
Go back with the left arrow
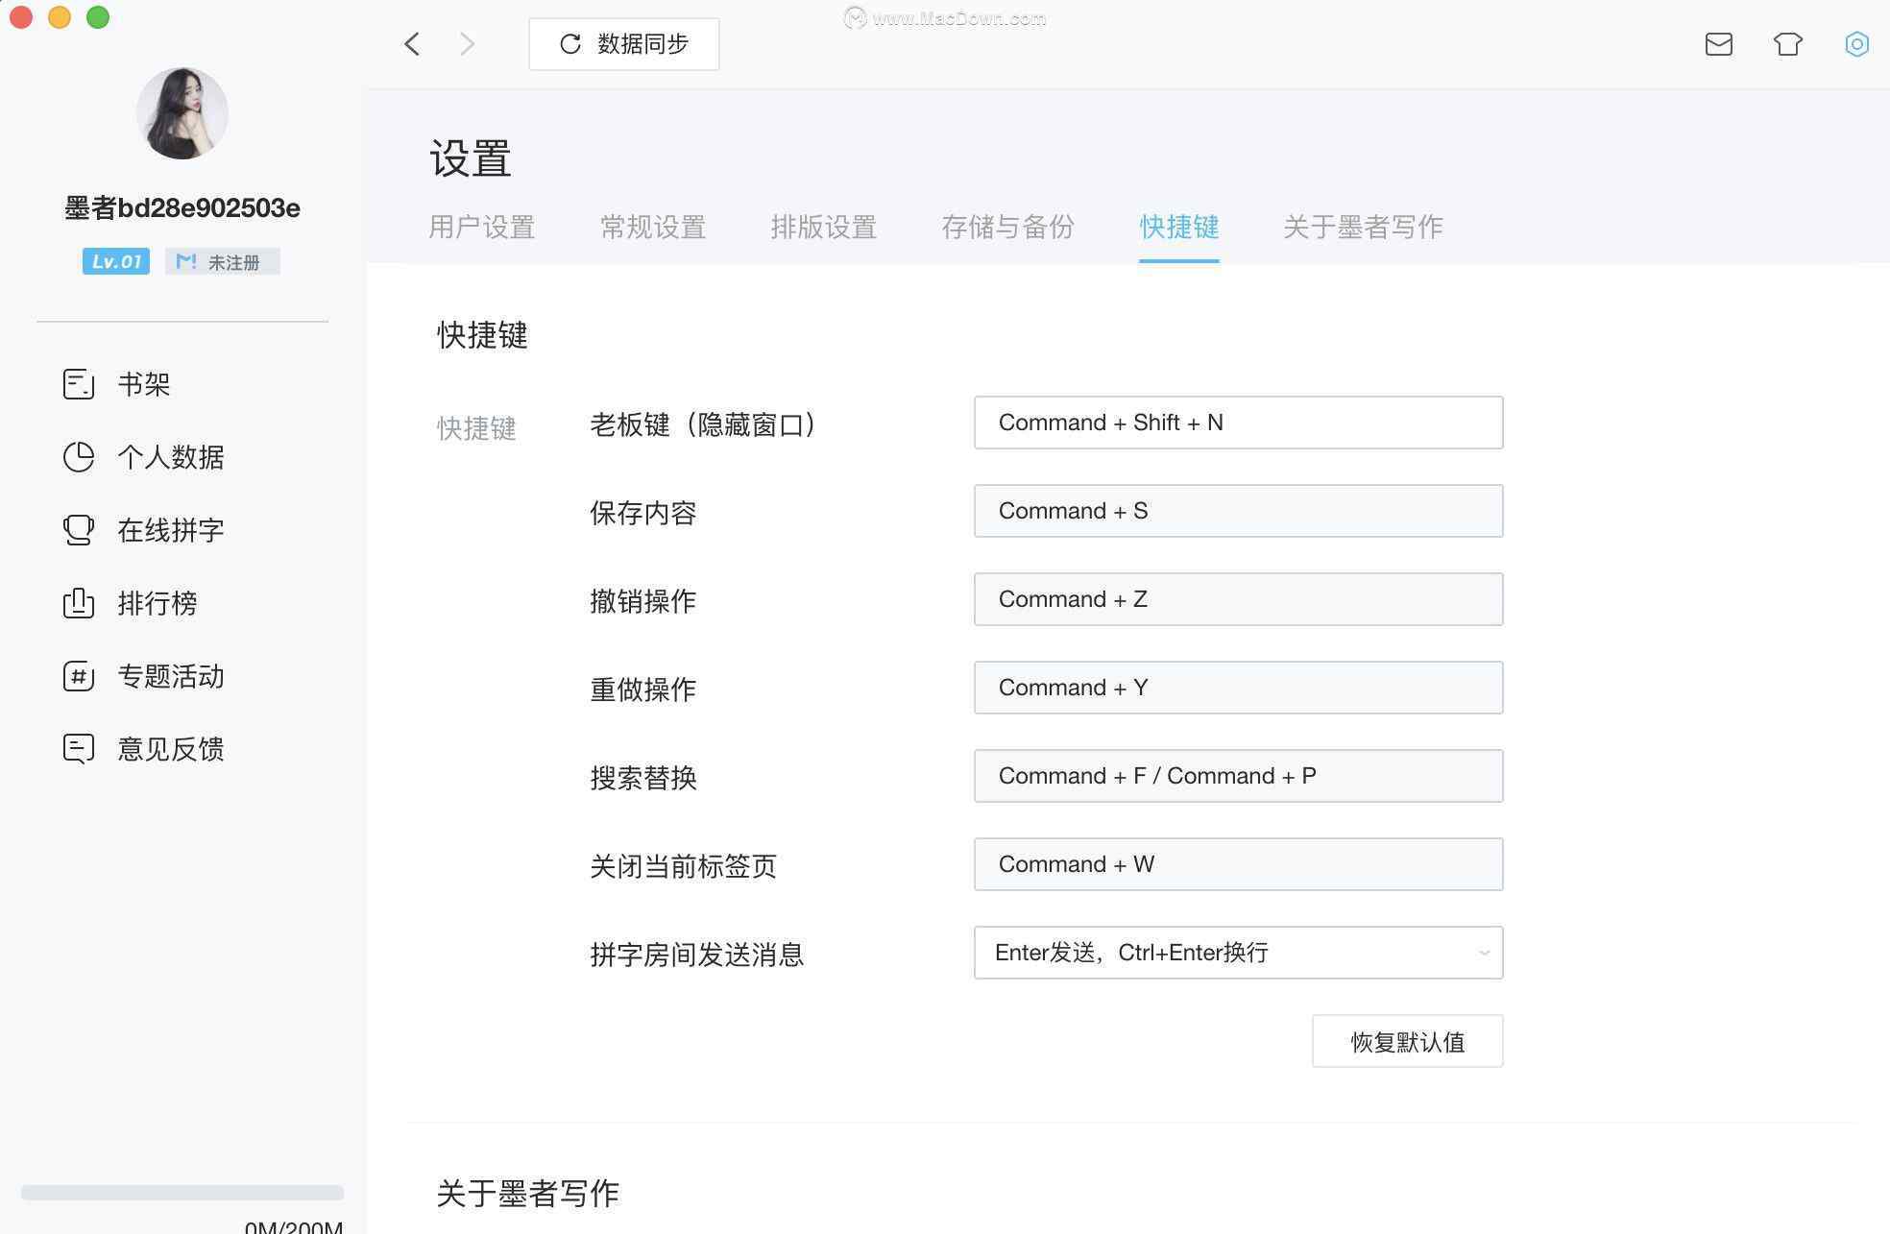[412, 44]
